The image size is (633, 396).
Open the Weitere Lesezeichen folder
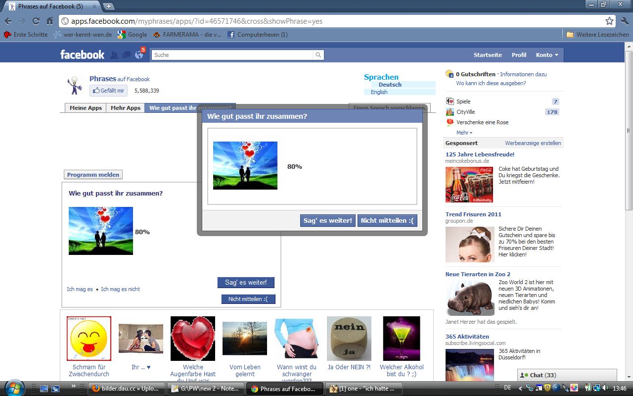point(598,35)
